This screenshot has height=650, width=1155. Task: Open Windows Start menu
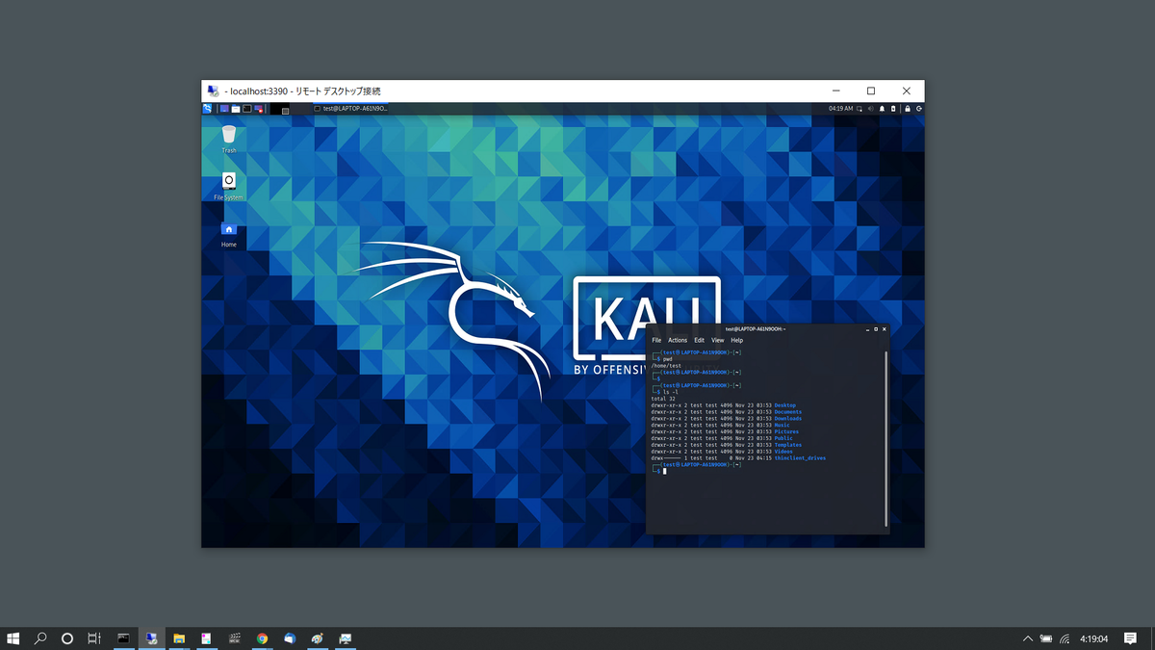[13, 637]
